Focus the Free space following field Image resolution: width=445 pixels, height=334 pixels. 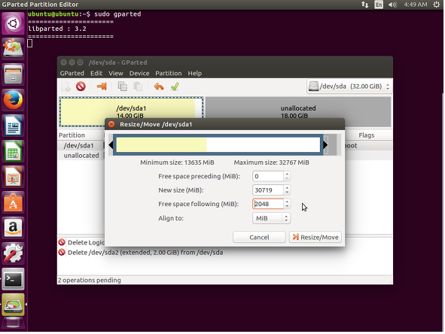[268, 204]
